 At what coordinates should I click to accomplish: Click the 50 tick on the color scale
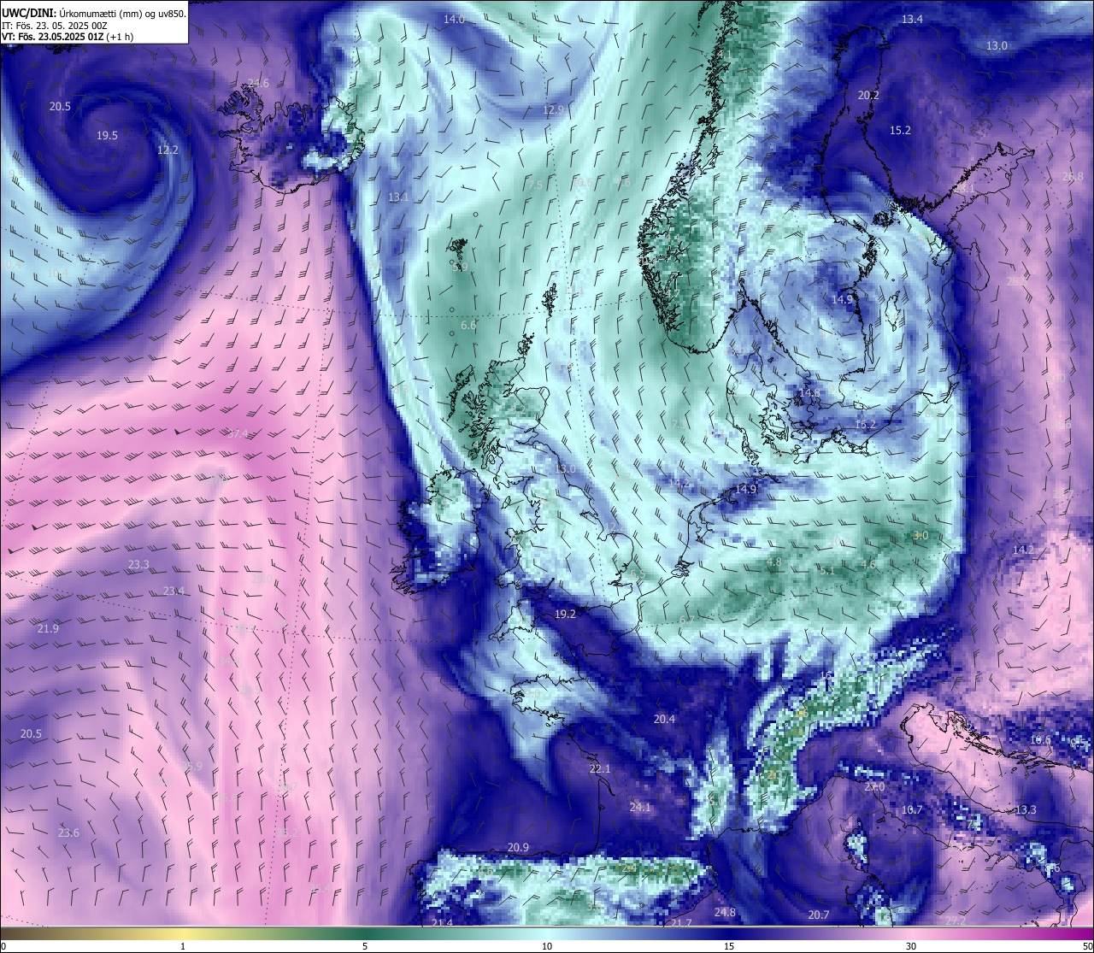(1087, 946)
